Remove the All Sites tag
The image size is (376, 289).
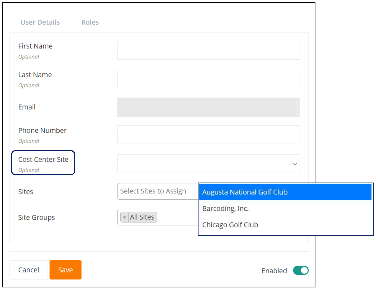(x=124, y=217)
